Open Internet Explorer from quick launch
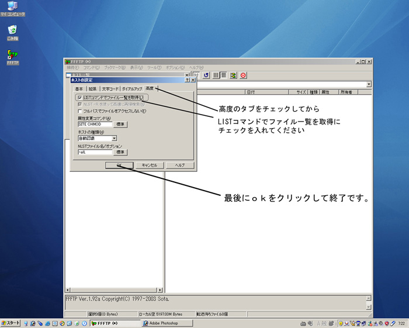This screenshot has height=328, width=409. [x=47, y=323]
